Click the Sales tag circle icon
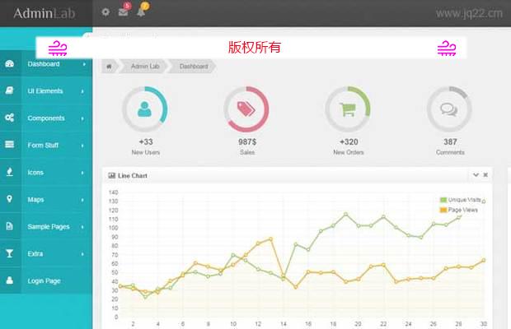 coord(246,109)
